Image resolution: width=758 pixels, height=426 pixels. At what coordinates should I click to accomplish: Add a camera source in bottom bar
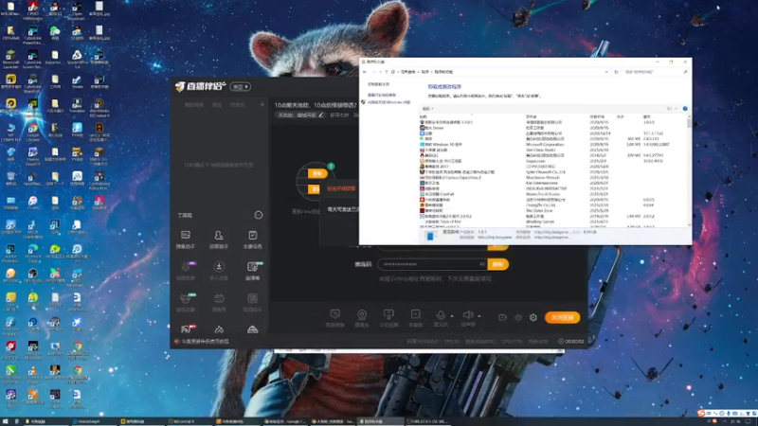pos(362,318)
